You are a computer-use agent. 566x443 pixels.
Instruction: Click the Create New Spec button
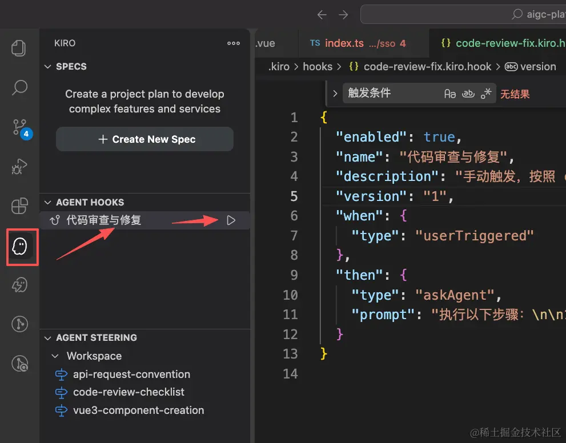[144, 139]
